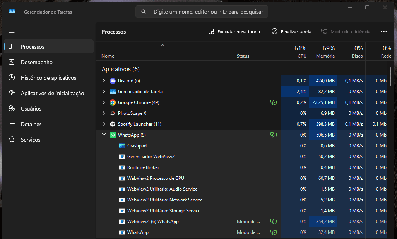Viewport: 397px width, 239px height.
Task: Click the Task Manager app icon in title bar
Action: 12,11
